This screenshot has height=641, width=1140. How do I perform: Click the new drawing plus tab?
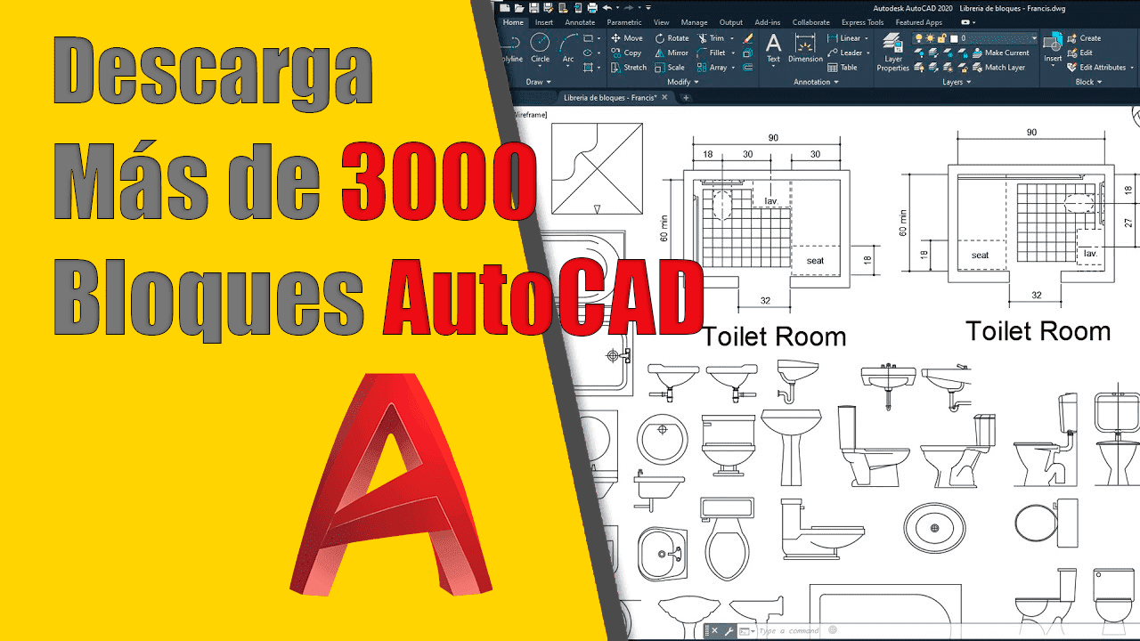point(686,97)
